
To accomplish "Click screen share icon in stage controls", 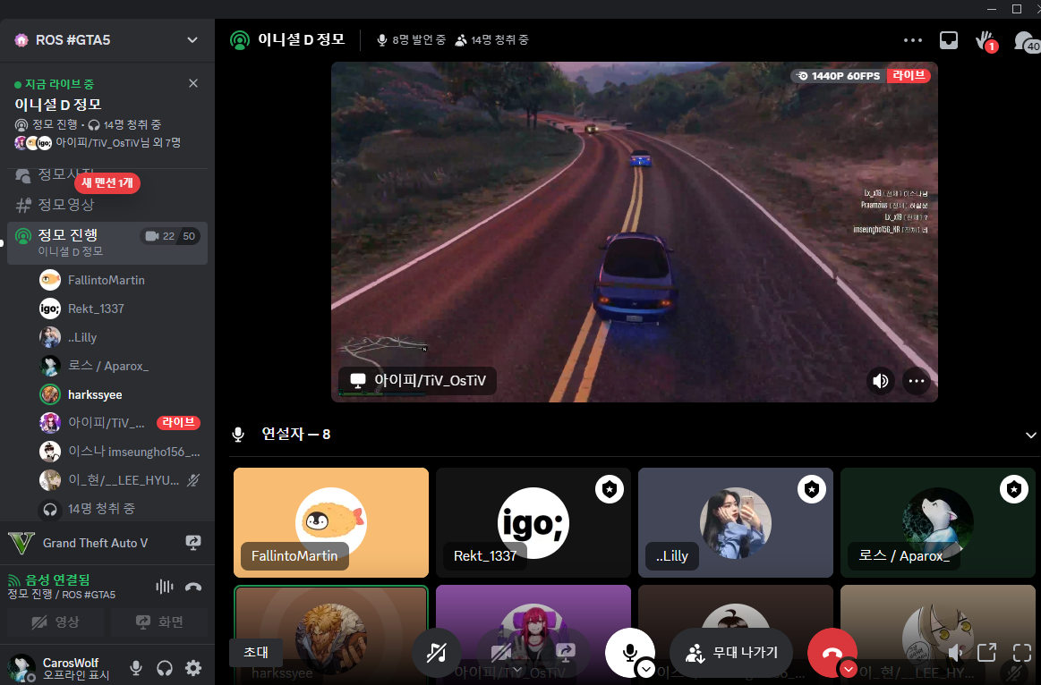I will tap(565, 653).
